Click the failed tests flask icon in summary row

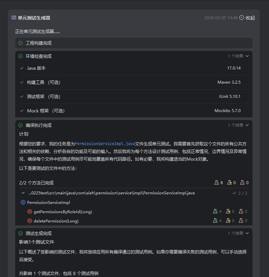coord(242,182)
